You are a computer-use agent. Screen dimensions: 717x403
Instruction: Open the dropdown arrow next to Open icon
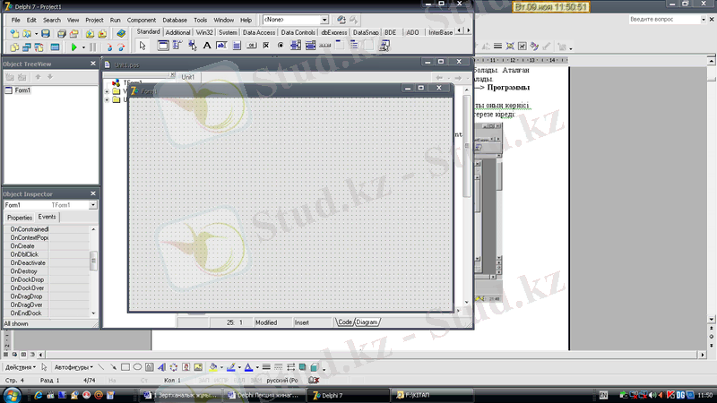pyautogui.click(x=36, y=34)
